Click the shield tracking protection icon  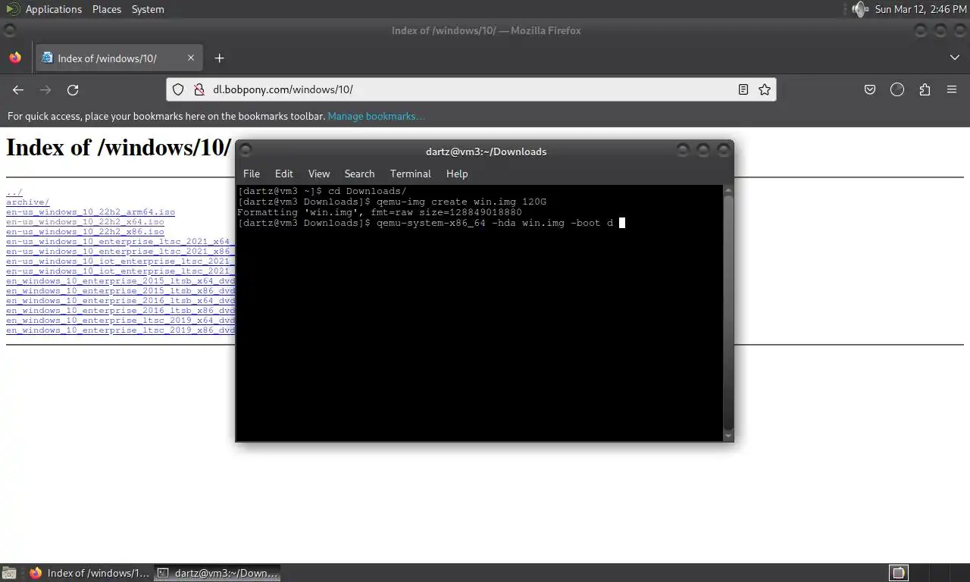click(178, 89)
